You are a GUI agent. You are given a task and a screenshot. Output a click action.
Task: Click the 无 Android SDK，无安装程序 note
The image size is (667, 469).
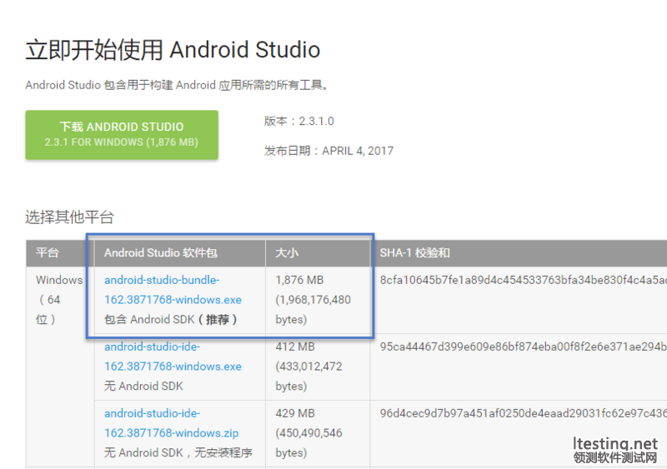(178, 453)
